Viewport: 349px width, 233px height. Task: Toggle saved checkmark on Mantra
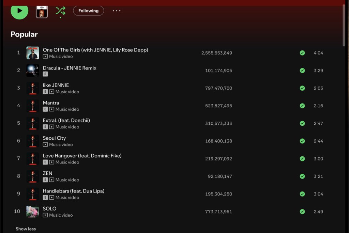[x=302, y=106]
